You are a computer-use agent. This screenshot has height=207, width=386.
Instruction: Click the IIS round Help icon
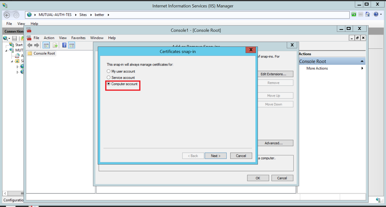coord(376,14)
